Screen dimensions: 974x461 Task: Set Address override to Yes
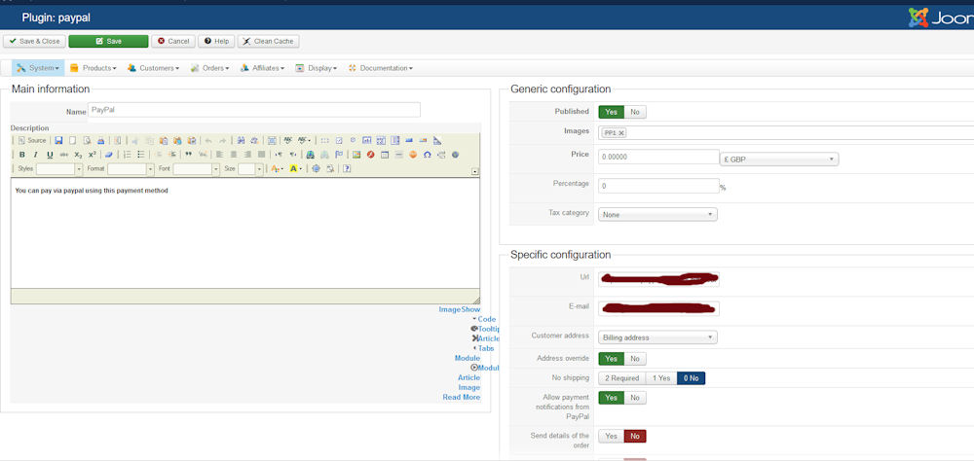click(612, 359)
